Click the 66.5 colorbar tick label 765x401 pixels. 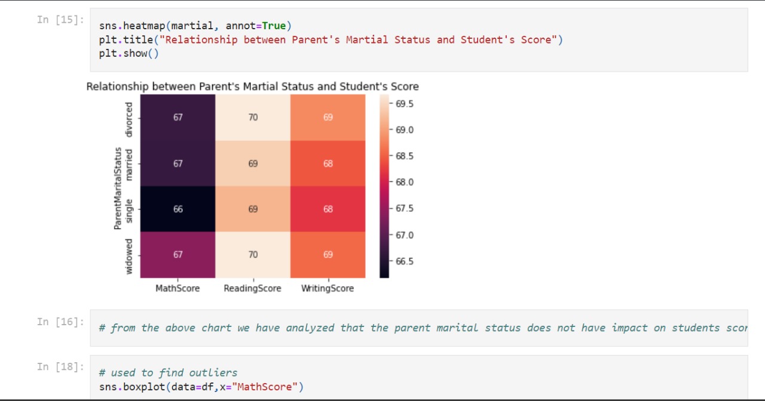(x=404, y=261)
